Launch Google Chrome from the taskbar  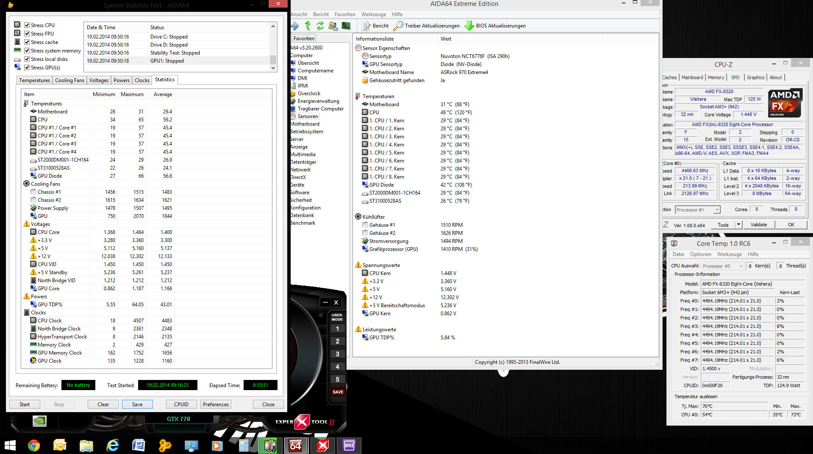pos(34,446)
